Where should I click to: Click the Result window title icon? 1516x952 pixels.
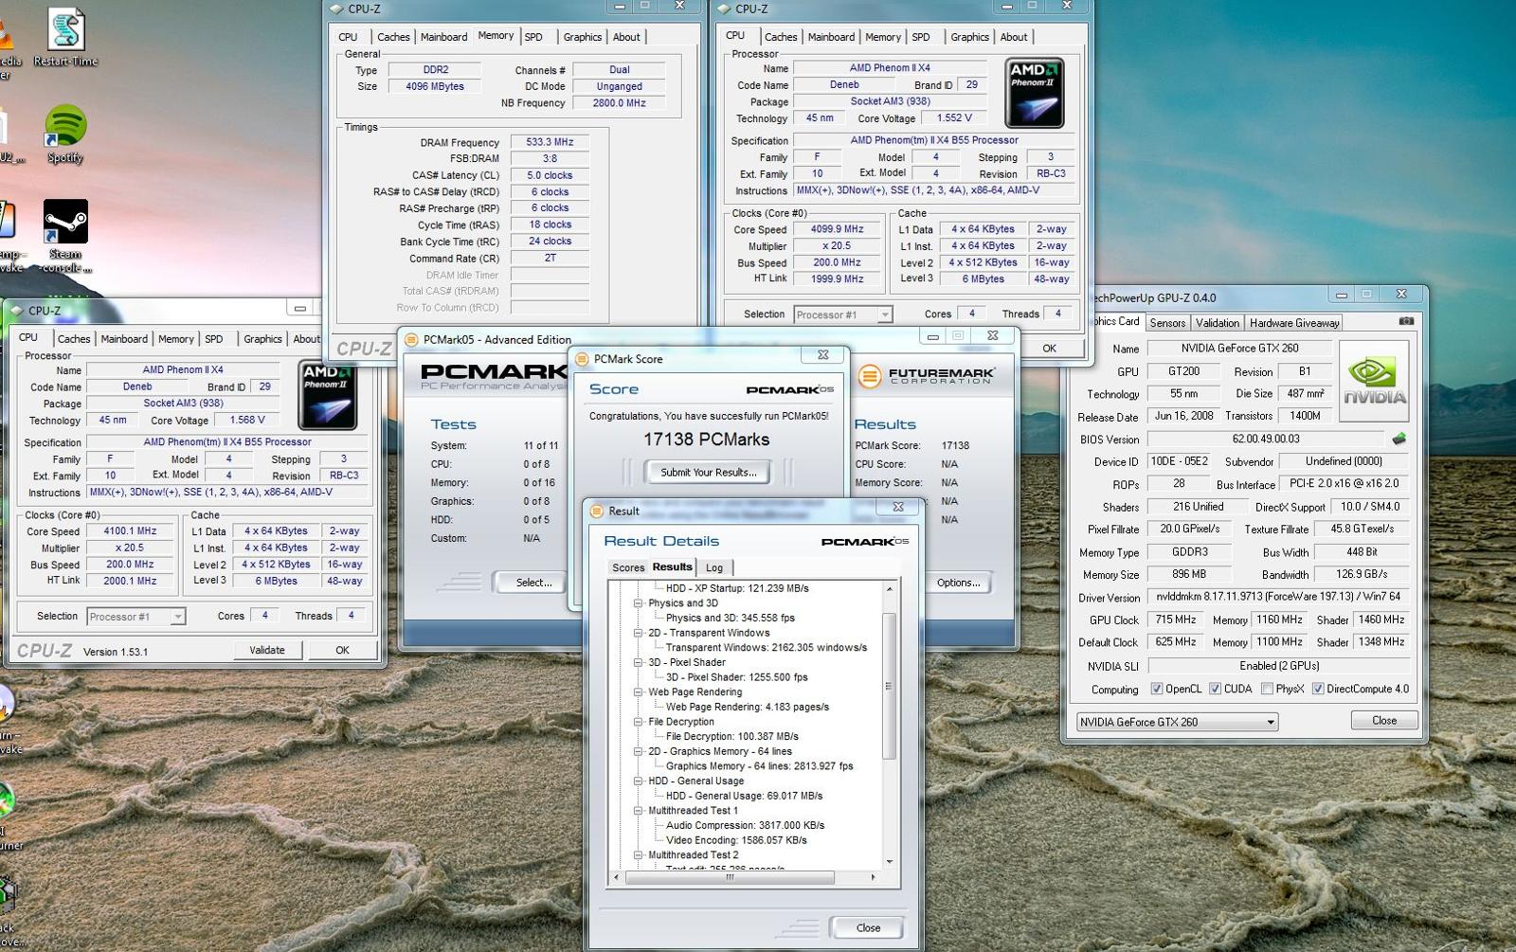point(597,511)
